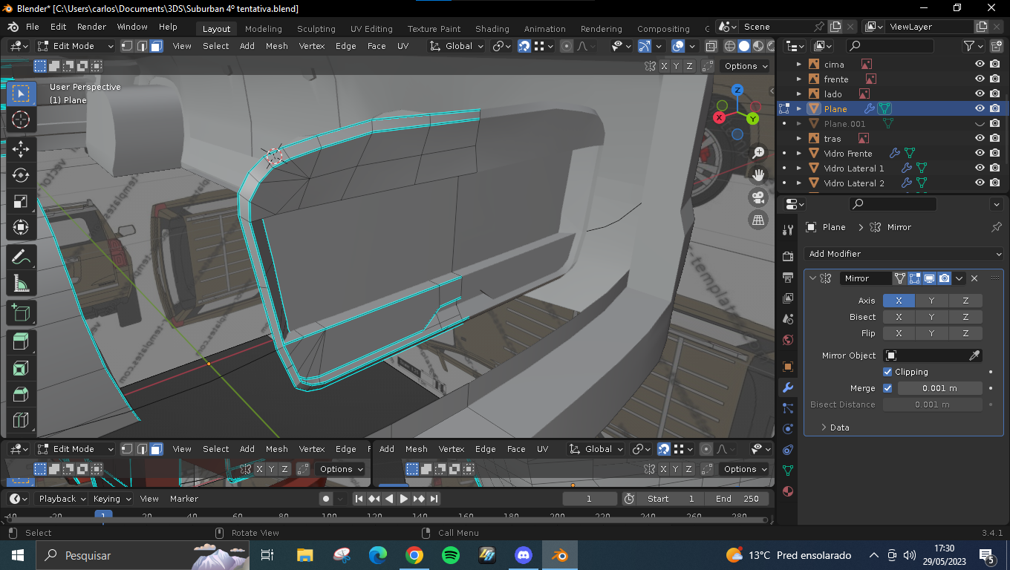Play the animation forward

tap(404, 499)
